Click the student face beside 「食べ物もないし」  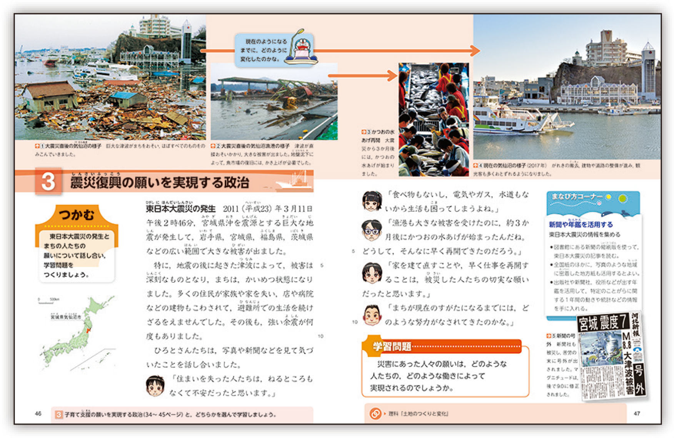pyautogui.click(x=372, y=201)
